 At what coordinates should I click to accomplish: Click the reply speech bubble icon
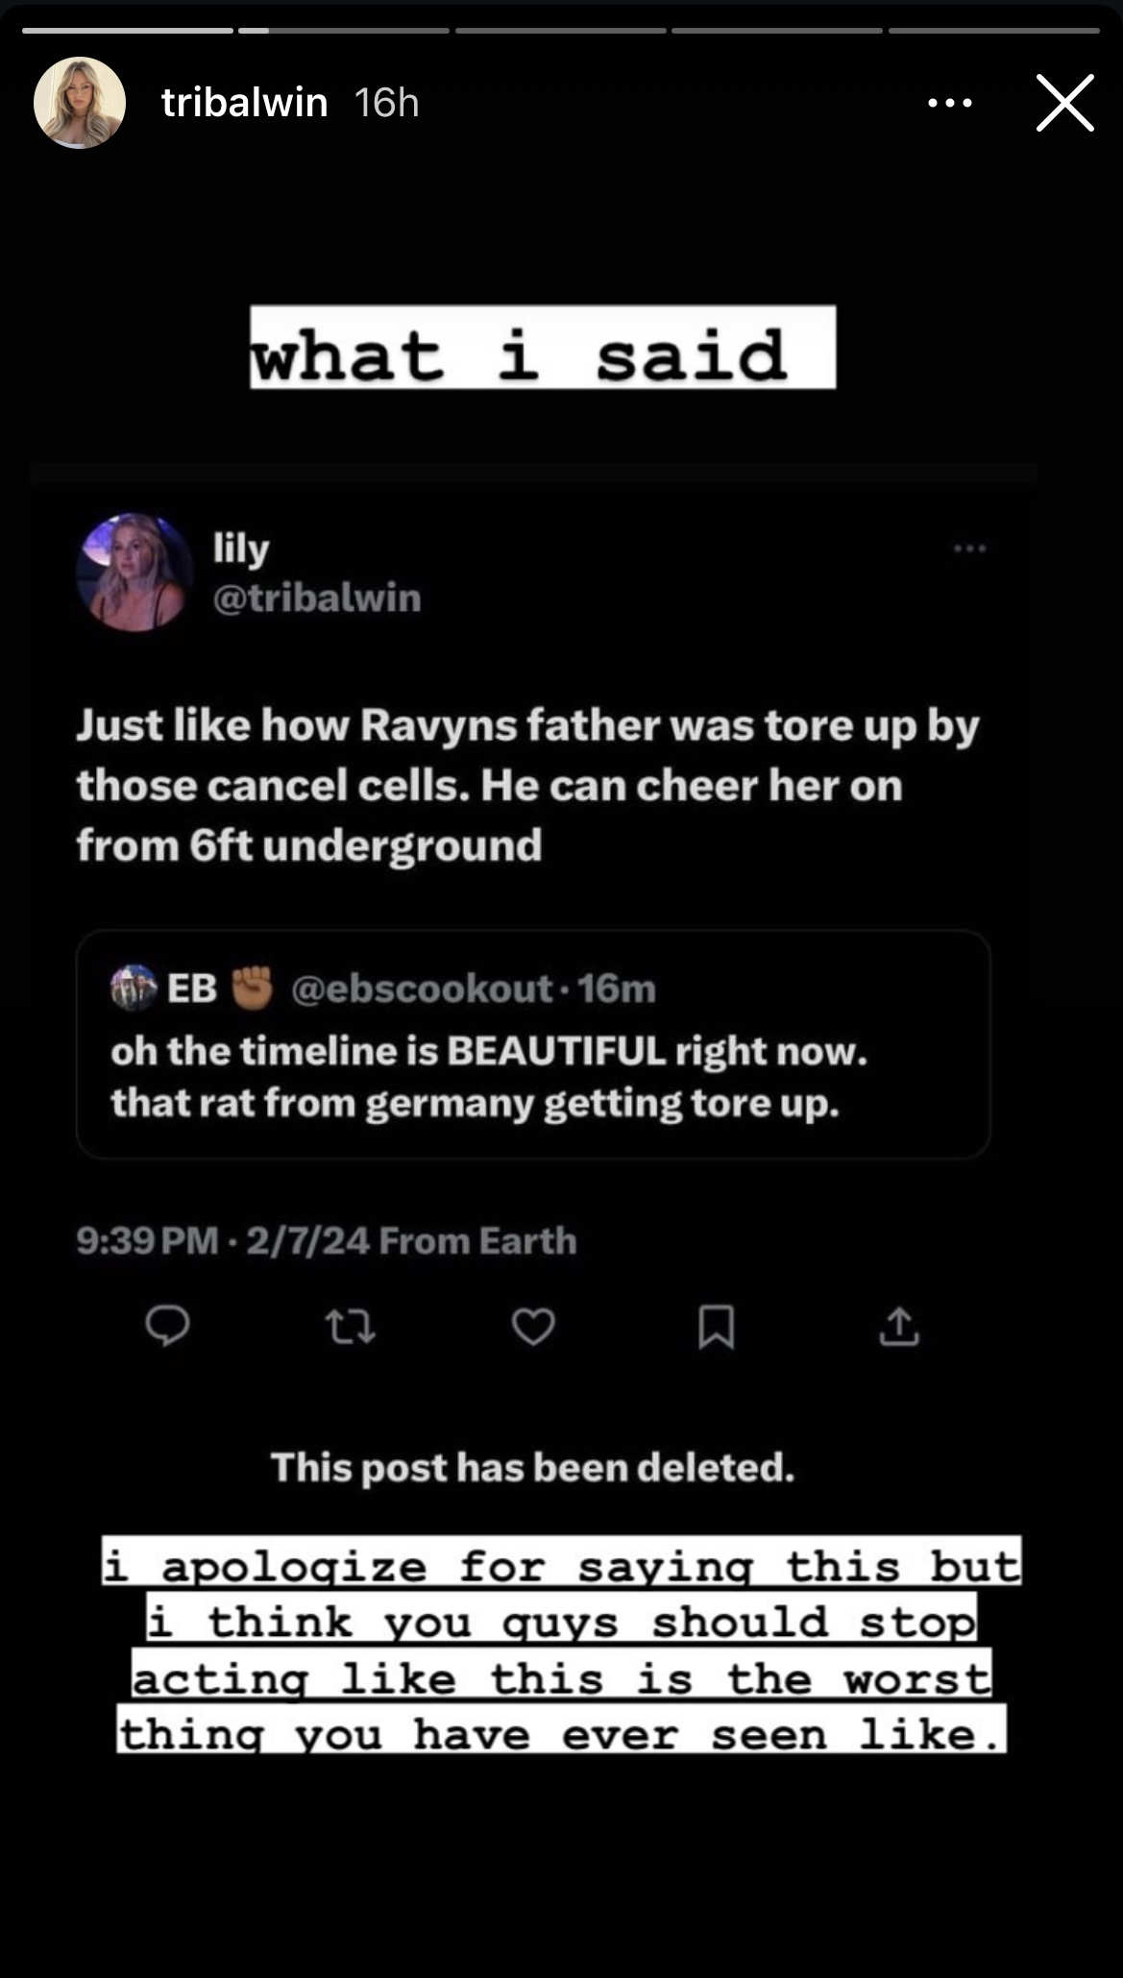(x=167, y=1327)
